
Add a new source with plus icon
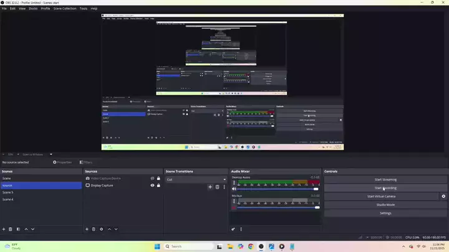pos(87,229)
